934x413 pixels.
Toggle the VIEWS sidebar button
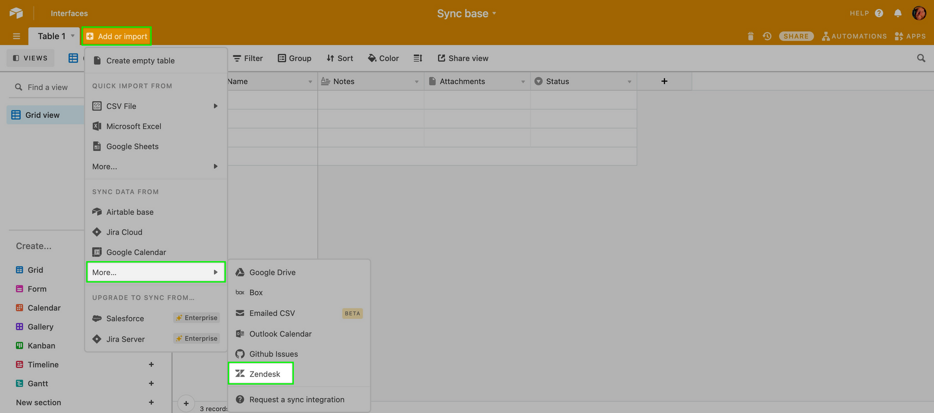[30, 58]
